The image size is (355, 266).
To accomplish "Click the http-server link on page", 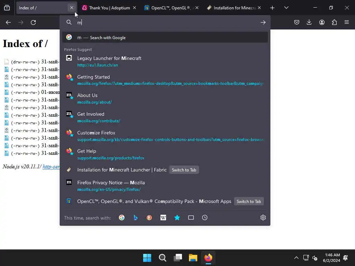I will [x=51, y=167].
